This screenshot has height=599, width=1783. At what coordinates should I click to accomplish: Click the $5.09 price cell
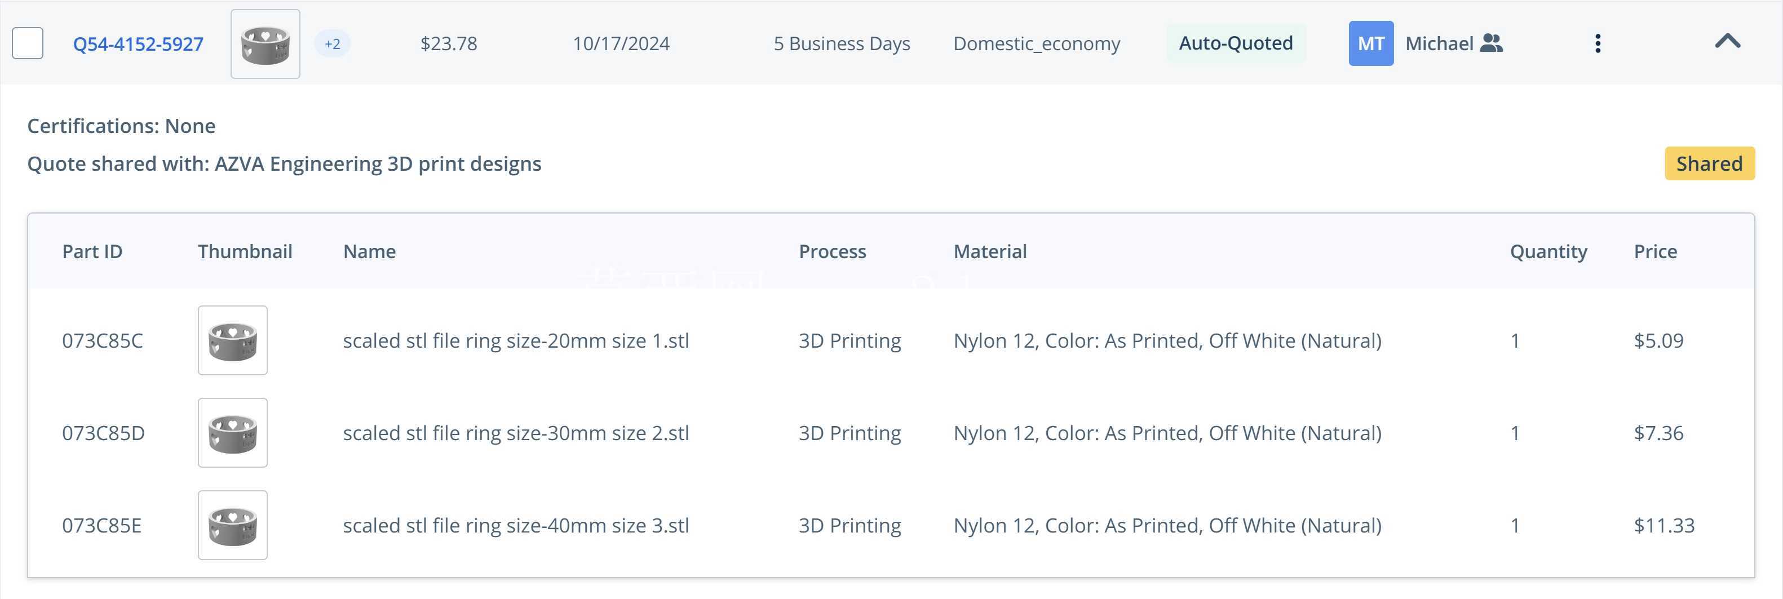point(1658,340)
